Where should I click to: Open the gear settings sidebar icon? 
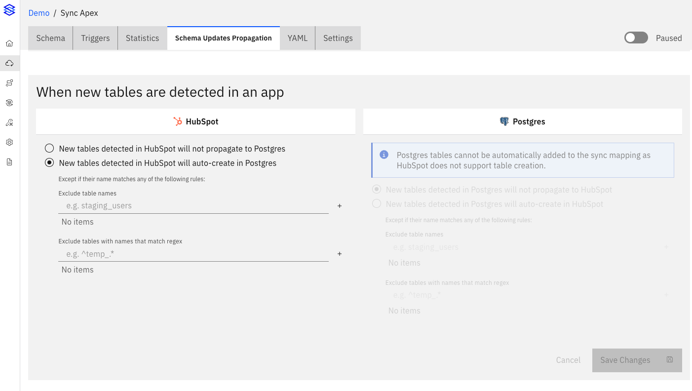click(x=9, y=142)
